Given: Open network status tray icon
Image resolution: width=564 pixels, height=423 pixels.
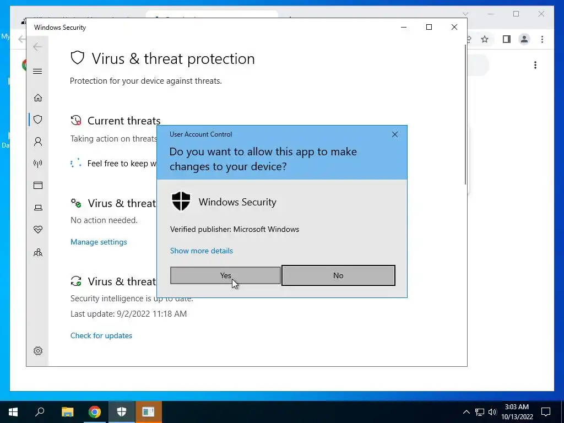Looking at the screenshot, I should 480,412.
